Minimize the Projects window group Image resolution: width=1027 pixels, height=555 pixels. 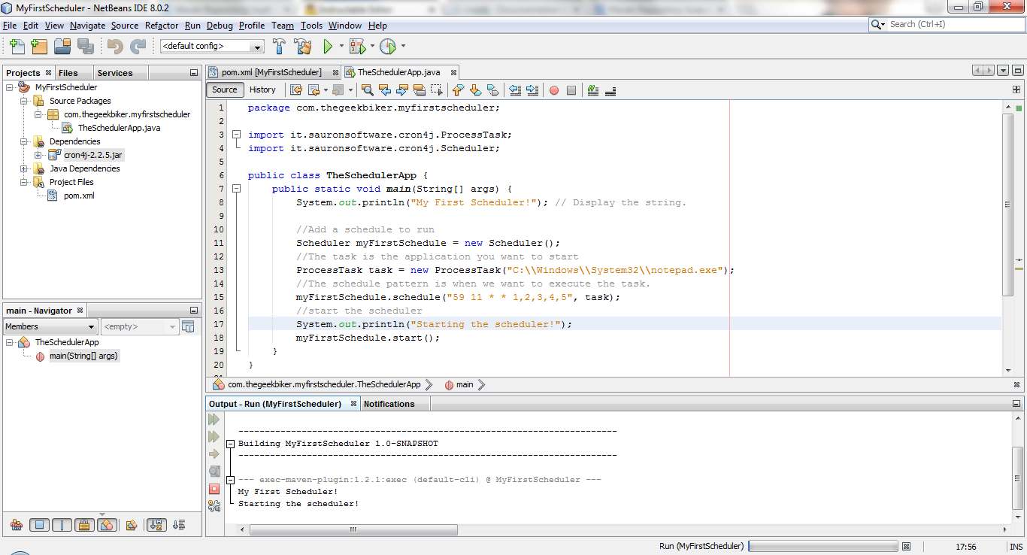[192, 73]
